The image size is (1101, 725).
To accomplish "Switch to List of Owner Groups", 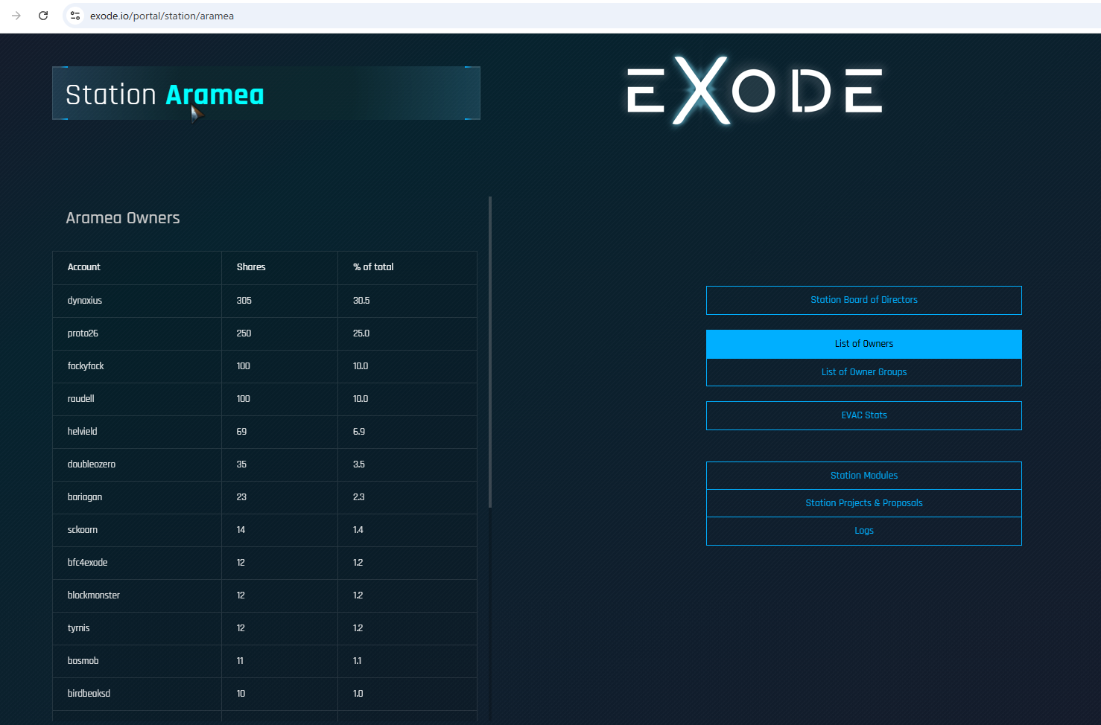I will point(864,372).
